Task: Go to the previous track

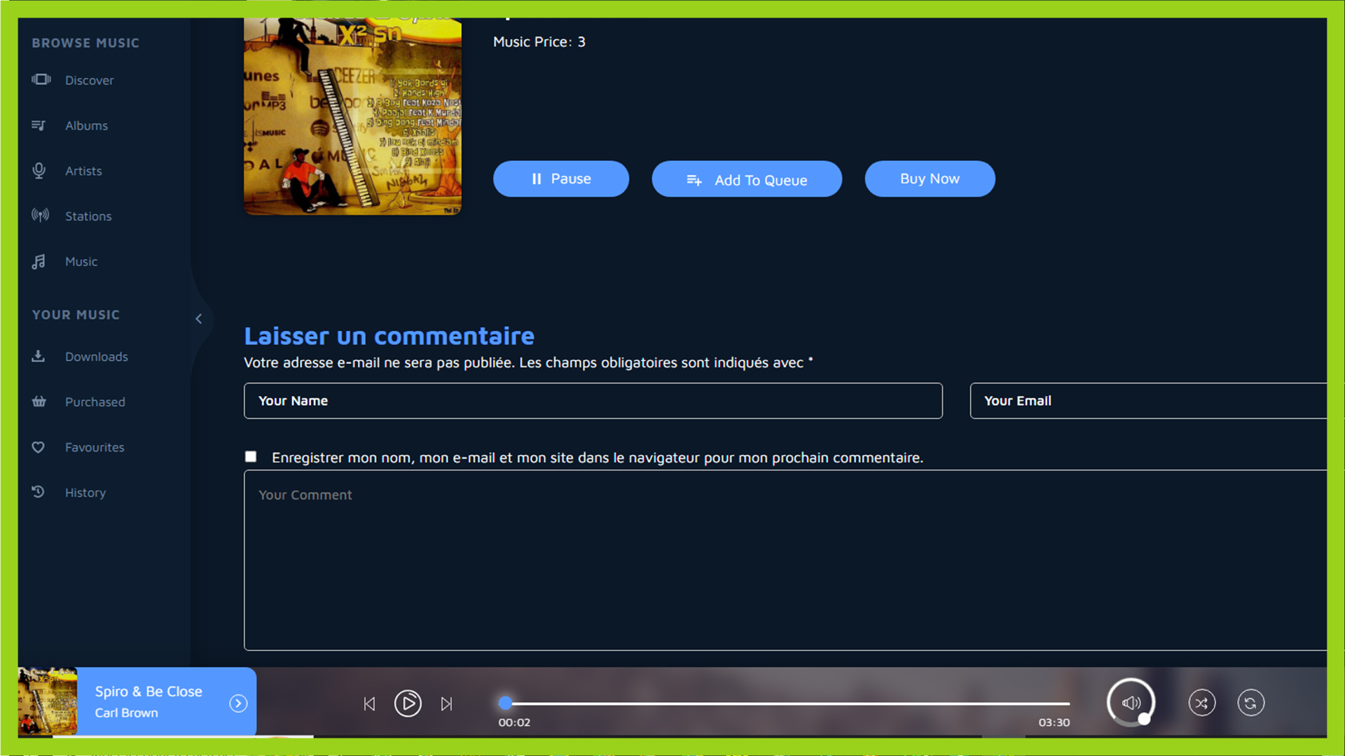Action: tap(369, 703)
